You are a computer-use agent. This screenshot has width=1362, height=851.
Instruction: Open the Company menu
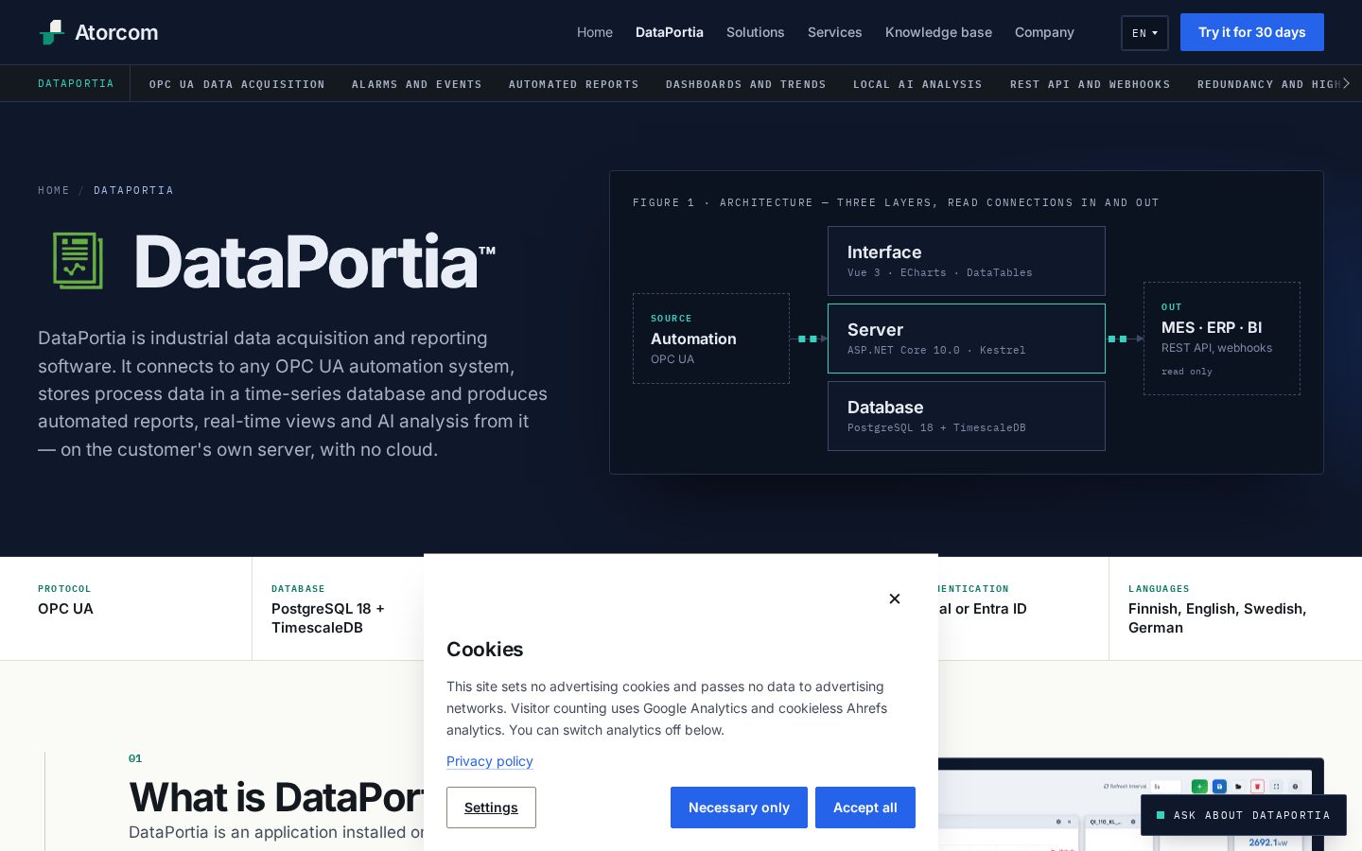click(1044, 32)
